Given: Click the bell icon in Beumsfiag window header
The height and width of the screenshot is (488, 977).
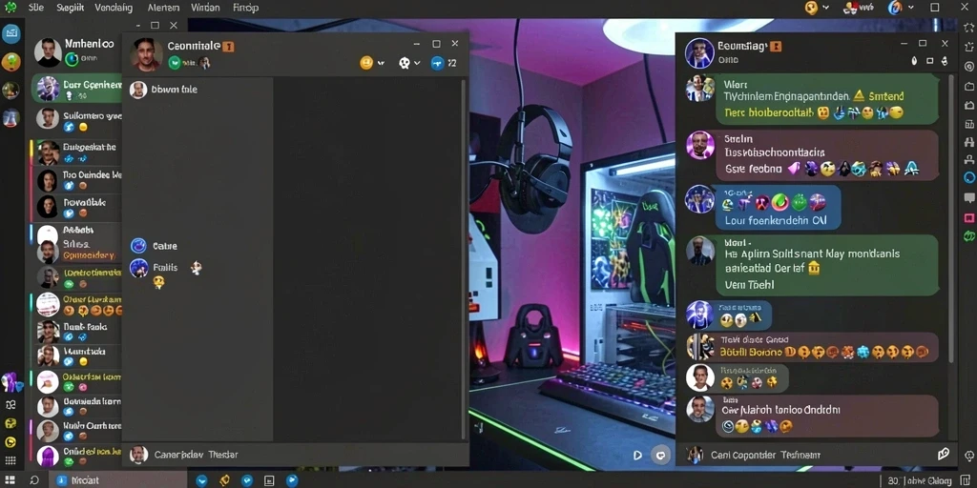Looking at the screenshot, I should [x=946, y=61].
